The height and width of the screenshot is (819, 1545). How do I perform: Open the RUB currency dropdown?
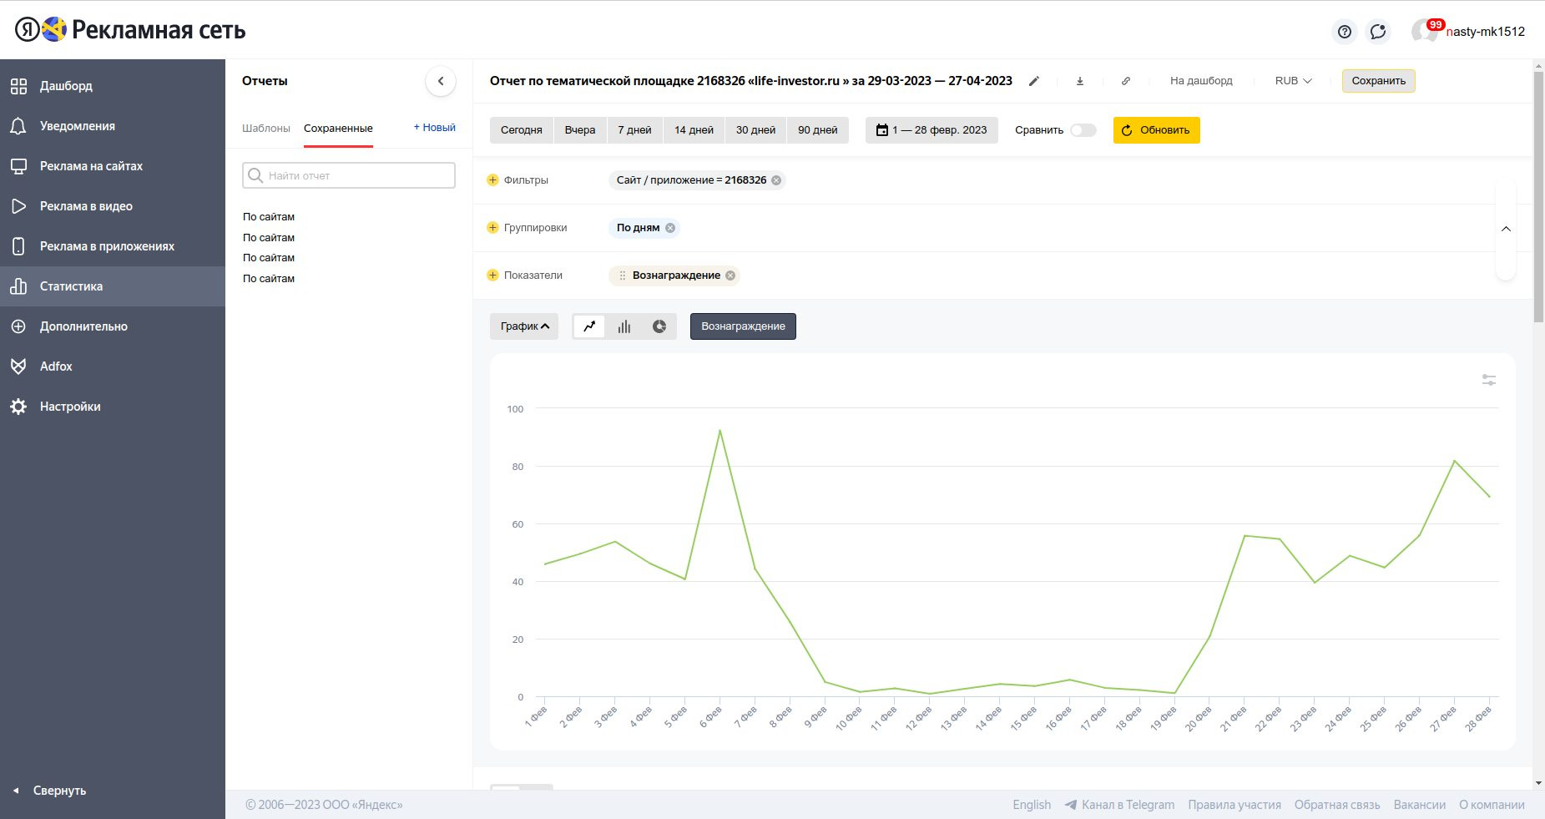coord(1293,81)
